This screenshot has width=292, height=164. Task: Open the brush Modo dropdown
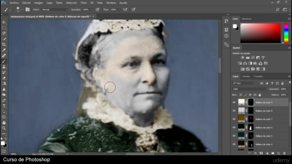[55, 10]
